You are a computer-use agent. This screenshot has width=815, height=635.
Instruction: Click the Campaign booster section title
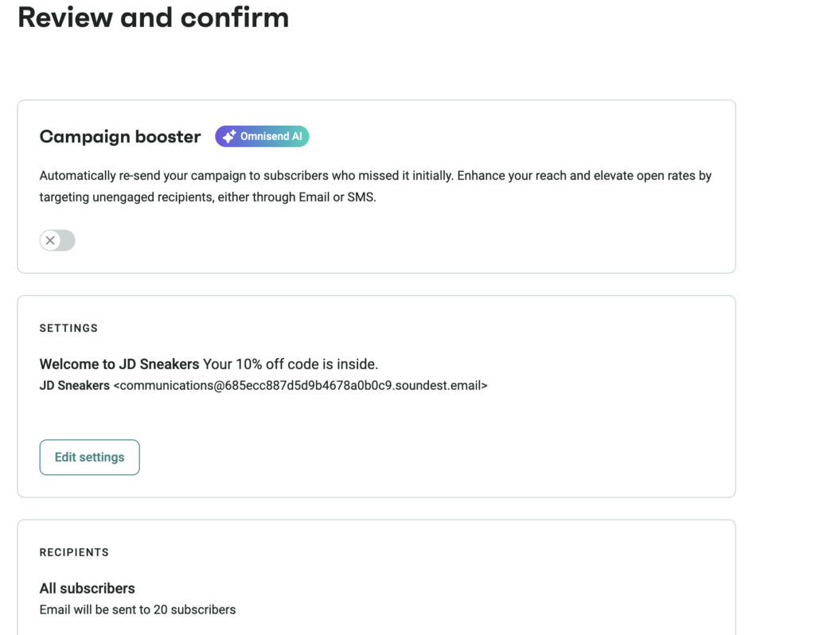click(x=120, y=137)
